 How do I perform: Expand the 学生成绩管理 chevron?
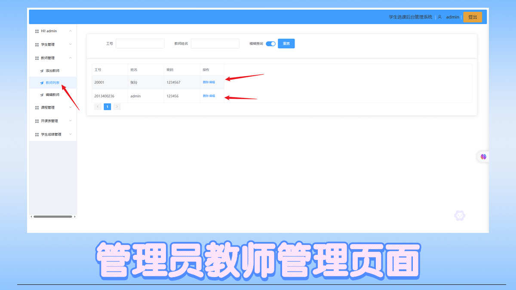[x=71, y=134]
